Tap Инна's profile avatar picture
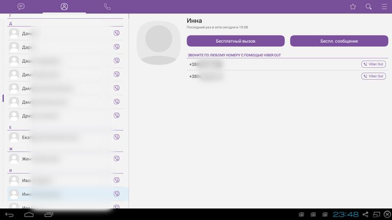The height and width of the screenshot is (220, 392). point(158,43)
